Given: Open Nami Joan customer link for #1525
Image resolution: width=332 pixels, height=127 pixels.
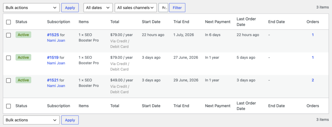Looking at the screenshot, I should (x=56, y=40).
